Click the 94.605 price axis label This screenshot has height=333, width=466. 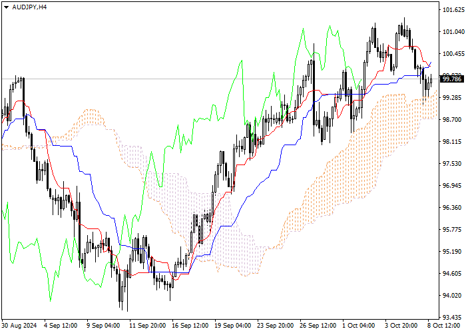click(453, 274)
